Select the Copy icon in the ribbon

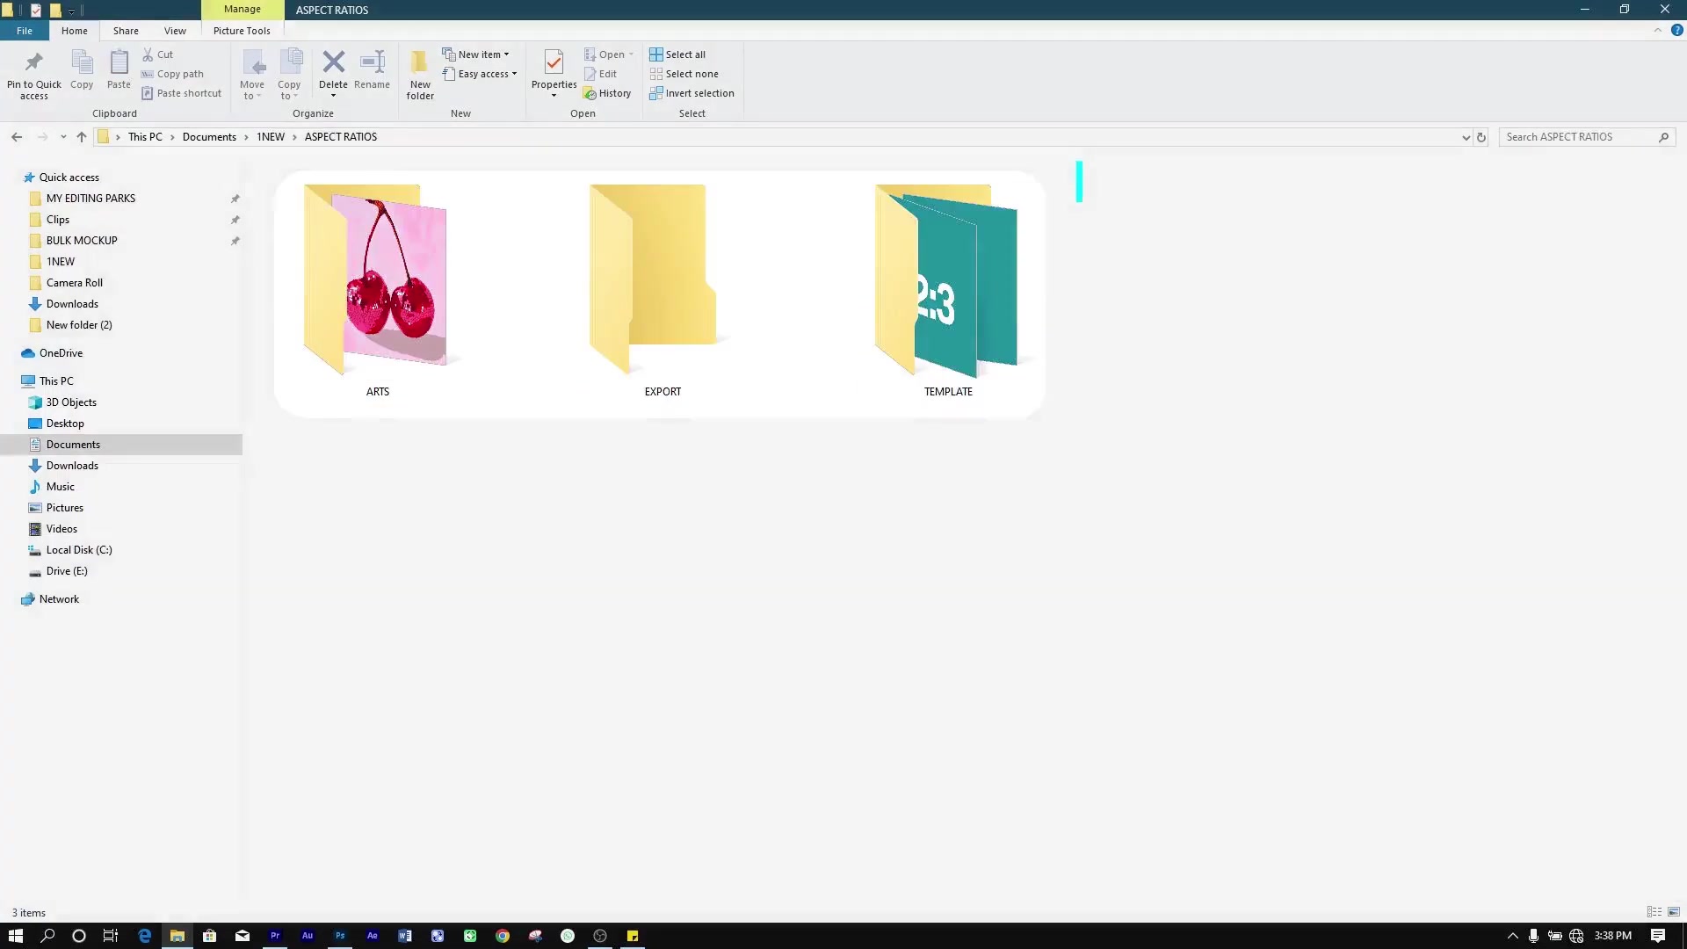tap(81, 70)
